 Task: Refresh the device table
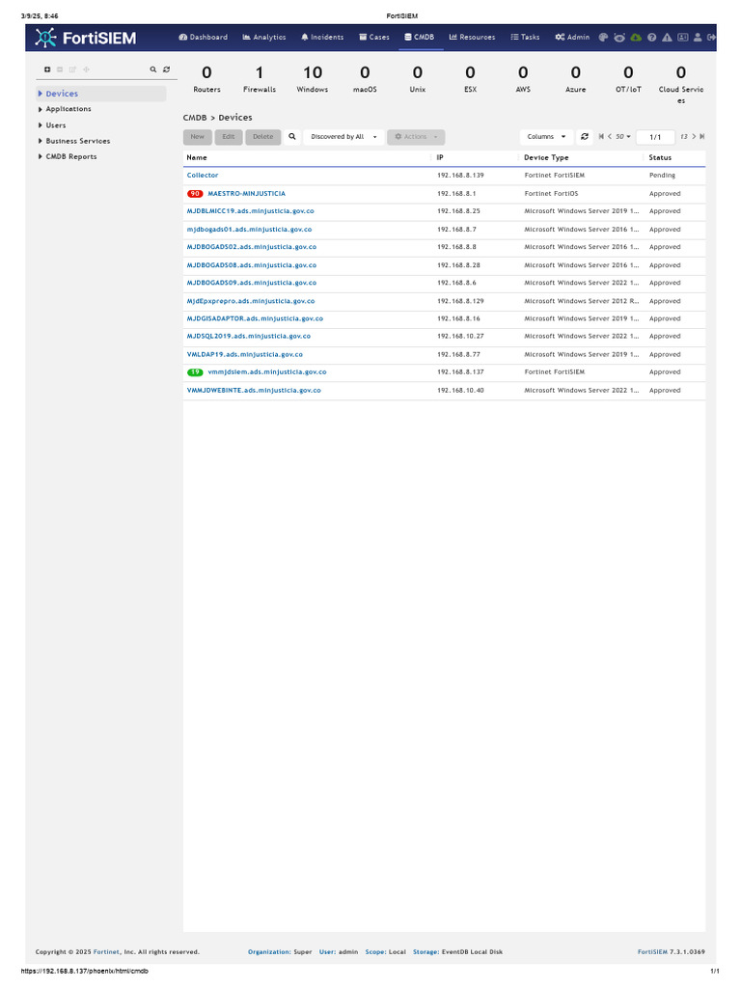tap(585, 137)
